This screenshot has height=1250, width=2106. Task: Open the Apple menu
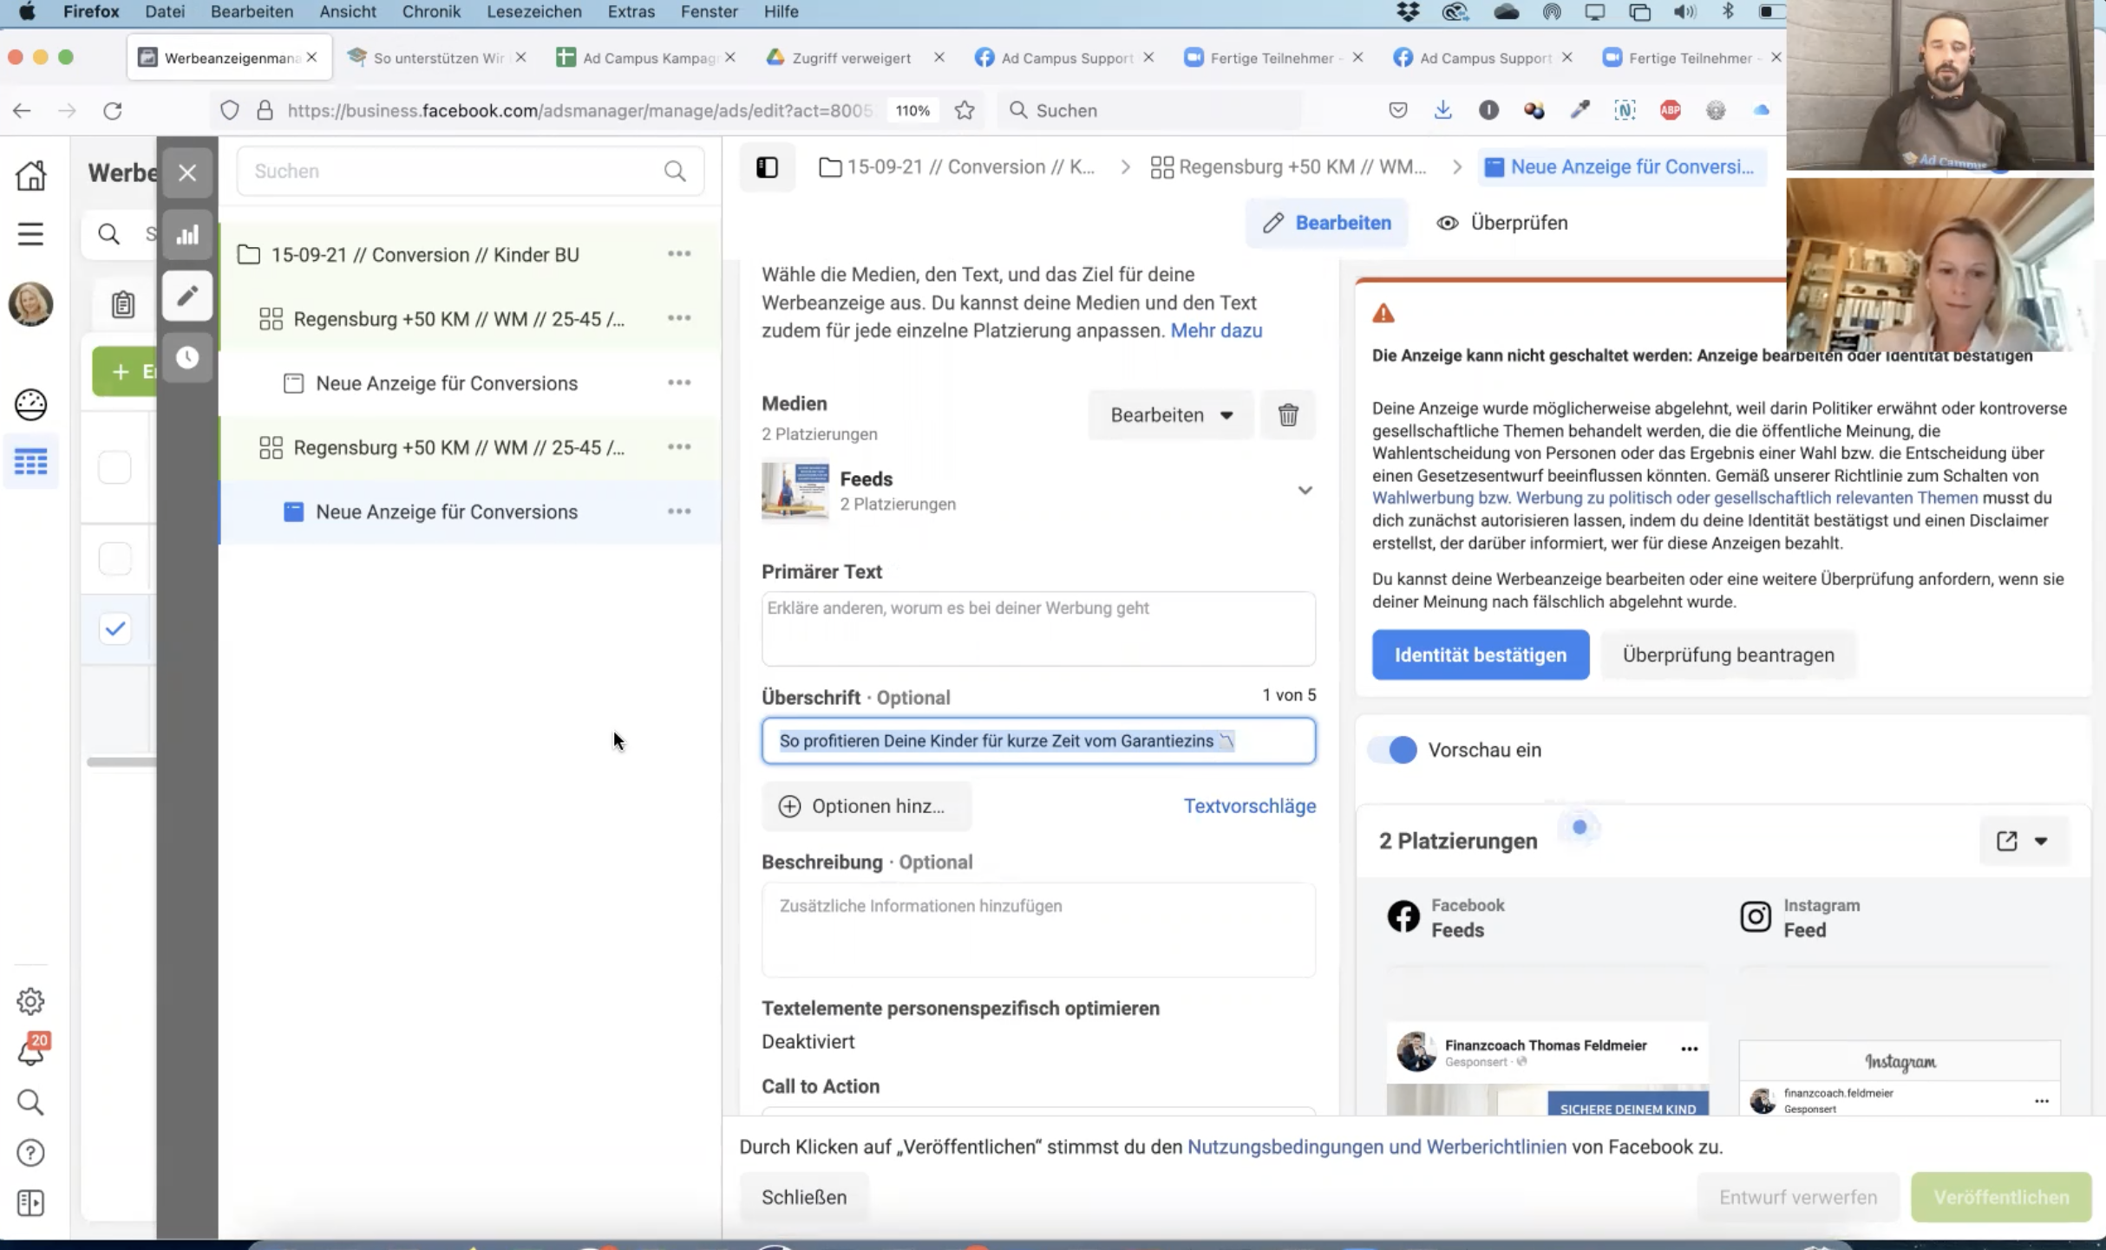point(27,12)
